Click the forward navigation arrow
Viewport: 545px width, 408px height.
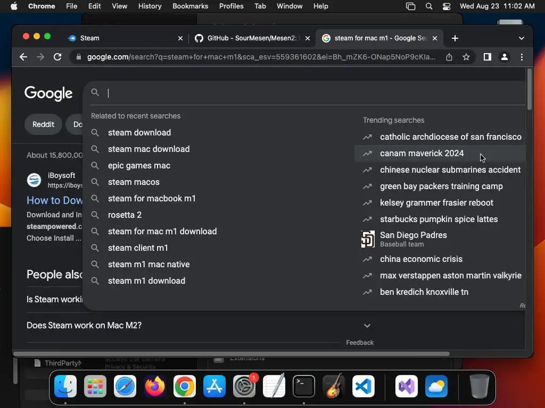coord(40,57)
